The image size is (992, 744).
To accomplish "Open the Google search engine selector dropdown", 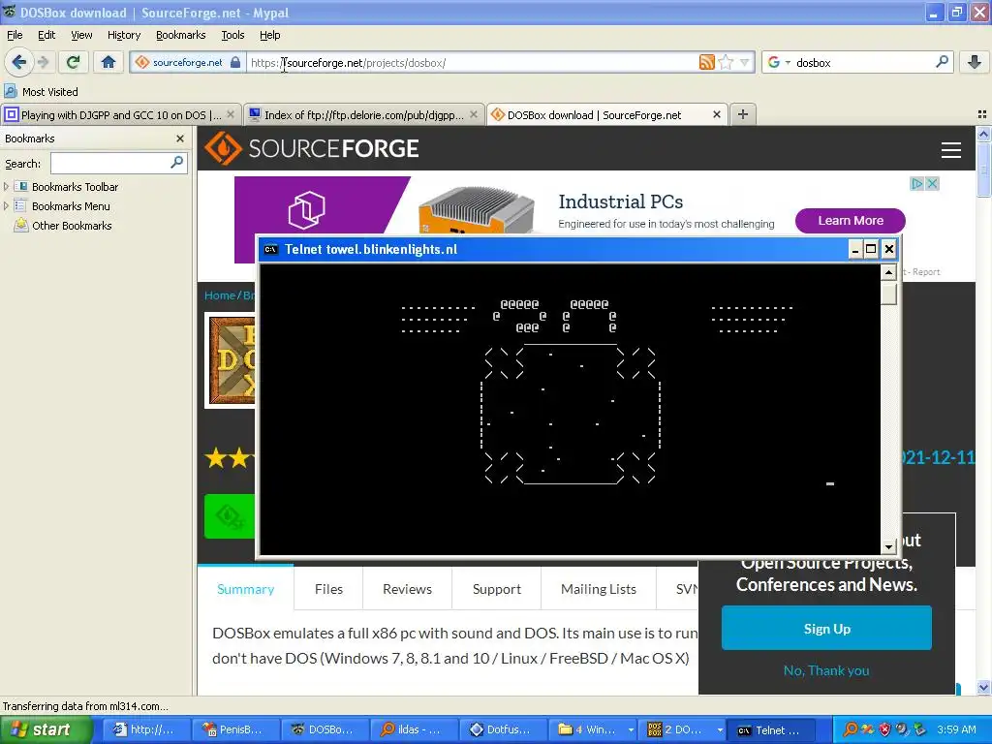I will [x=779, y=63].
